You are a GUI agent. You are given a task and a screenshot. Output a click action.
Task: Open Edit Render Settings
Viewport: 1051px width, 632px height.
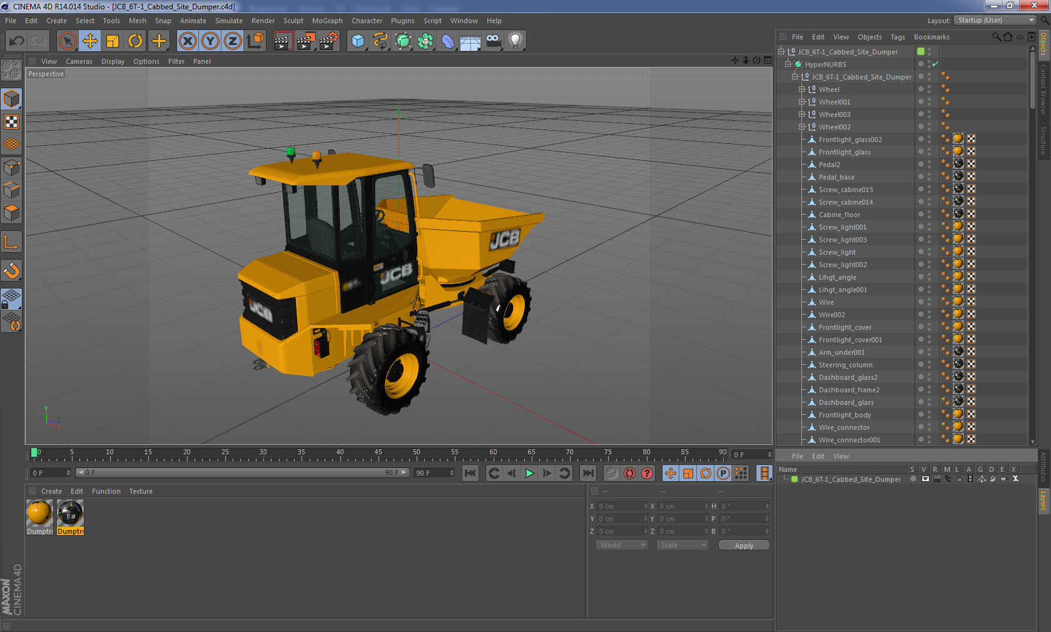[x=329, y=41]
